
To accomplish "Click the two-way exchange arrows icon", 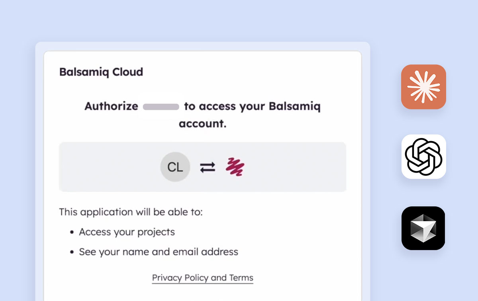I will click(208, 167).
